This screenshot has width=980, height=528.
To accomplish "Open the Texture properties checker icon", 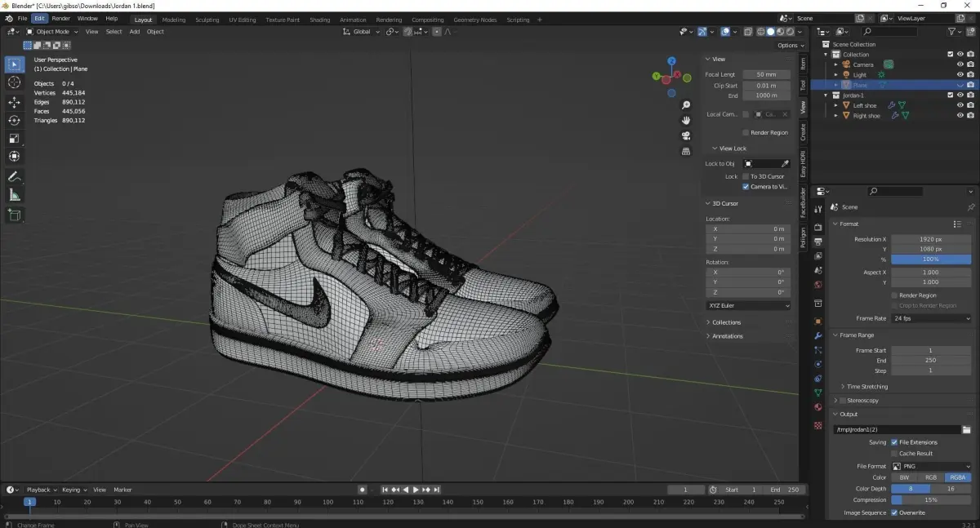I will (x=818, y=425).
